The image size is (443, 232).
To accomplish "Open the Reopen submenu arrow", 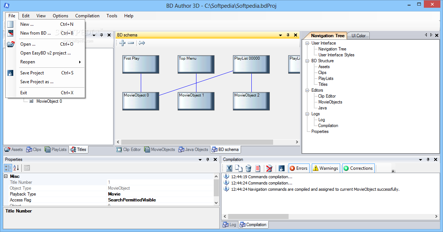I will [80, 62].
